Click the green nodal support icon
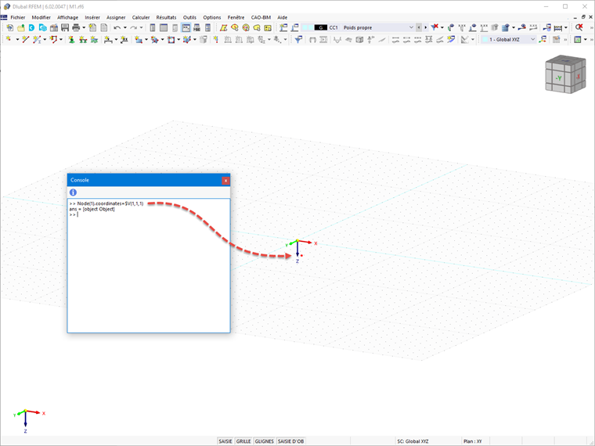This screenshot has height=446, width=595. click(71, 39)
